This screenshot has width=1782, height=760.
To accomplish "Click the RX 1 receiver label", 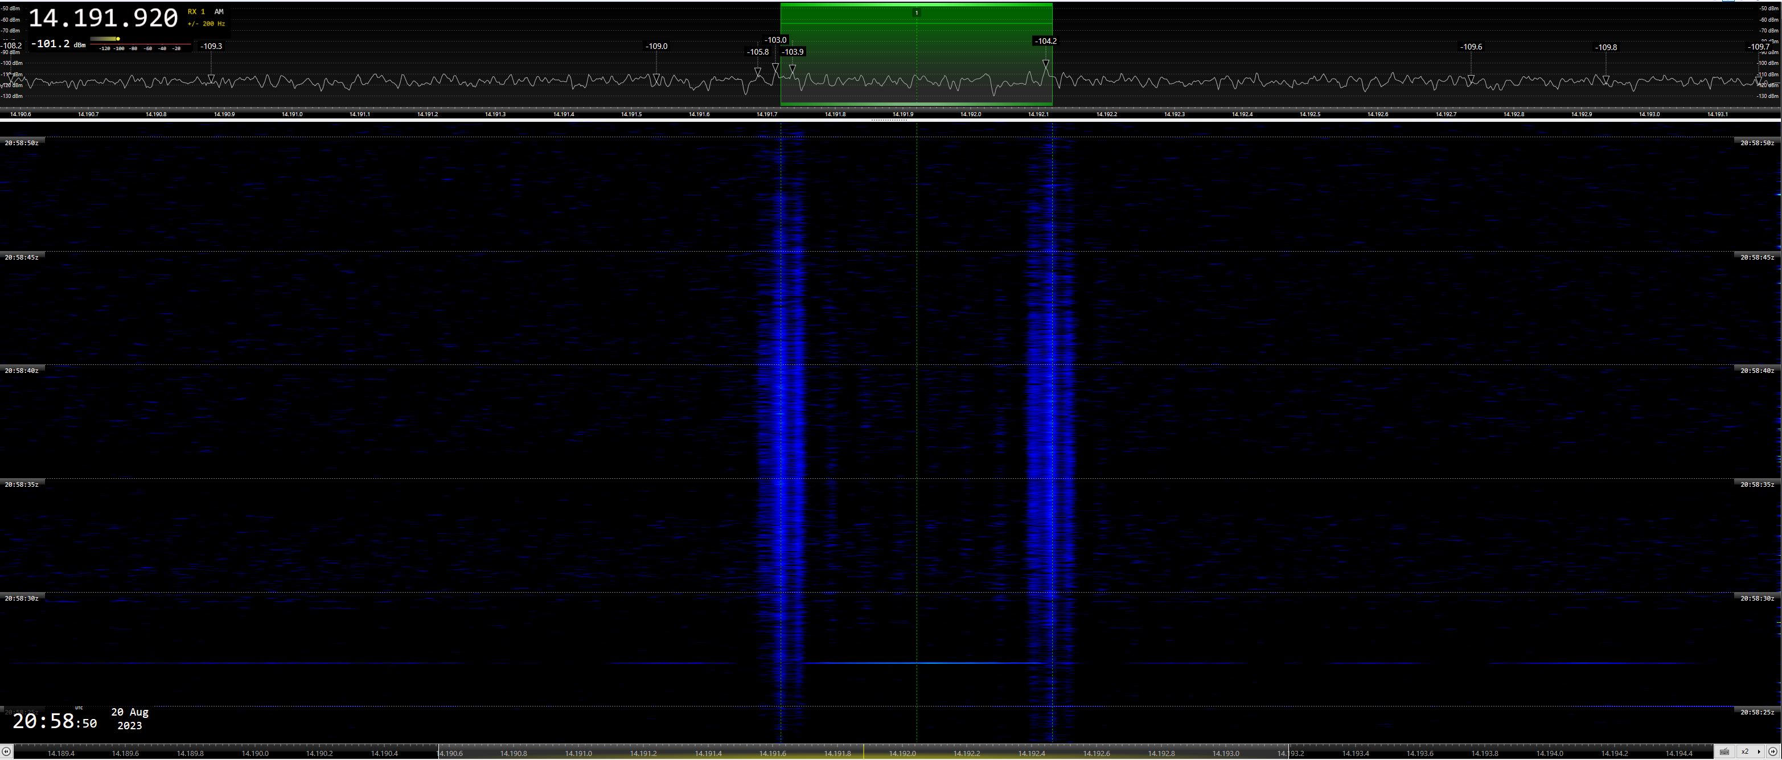I will pyautogui.click(x=196, y=12).
